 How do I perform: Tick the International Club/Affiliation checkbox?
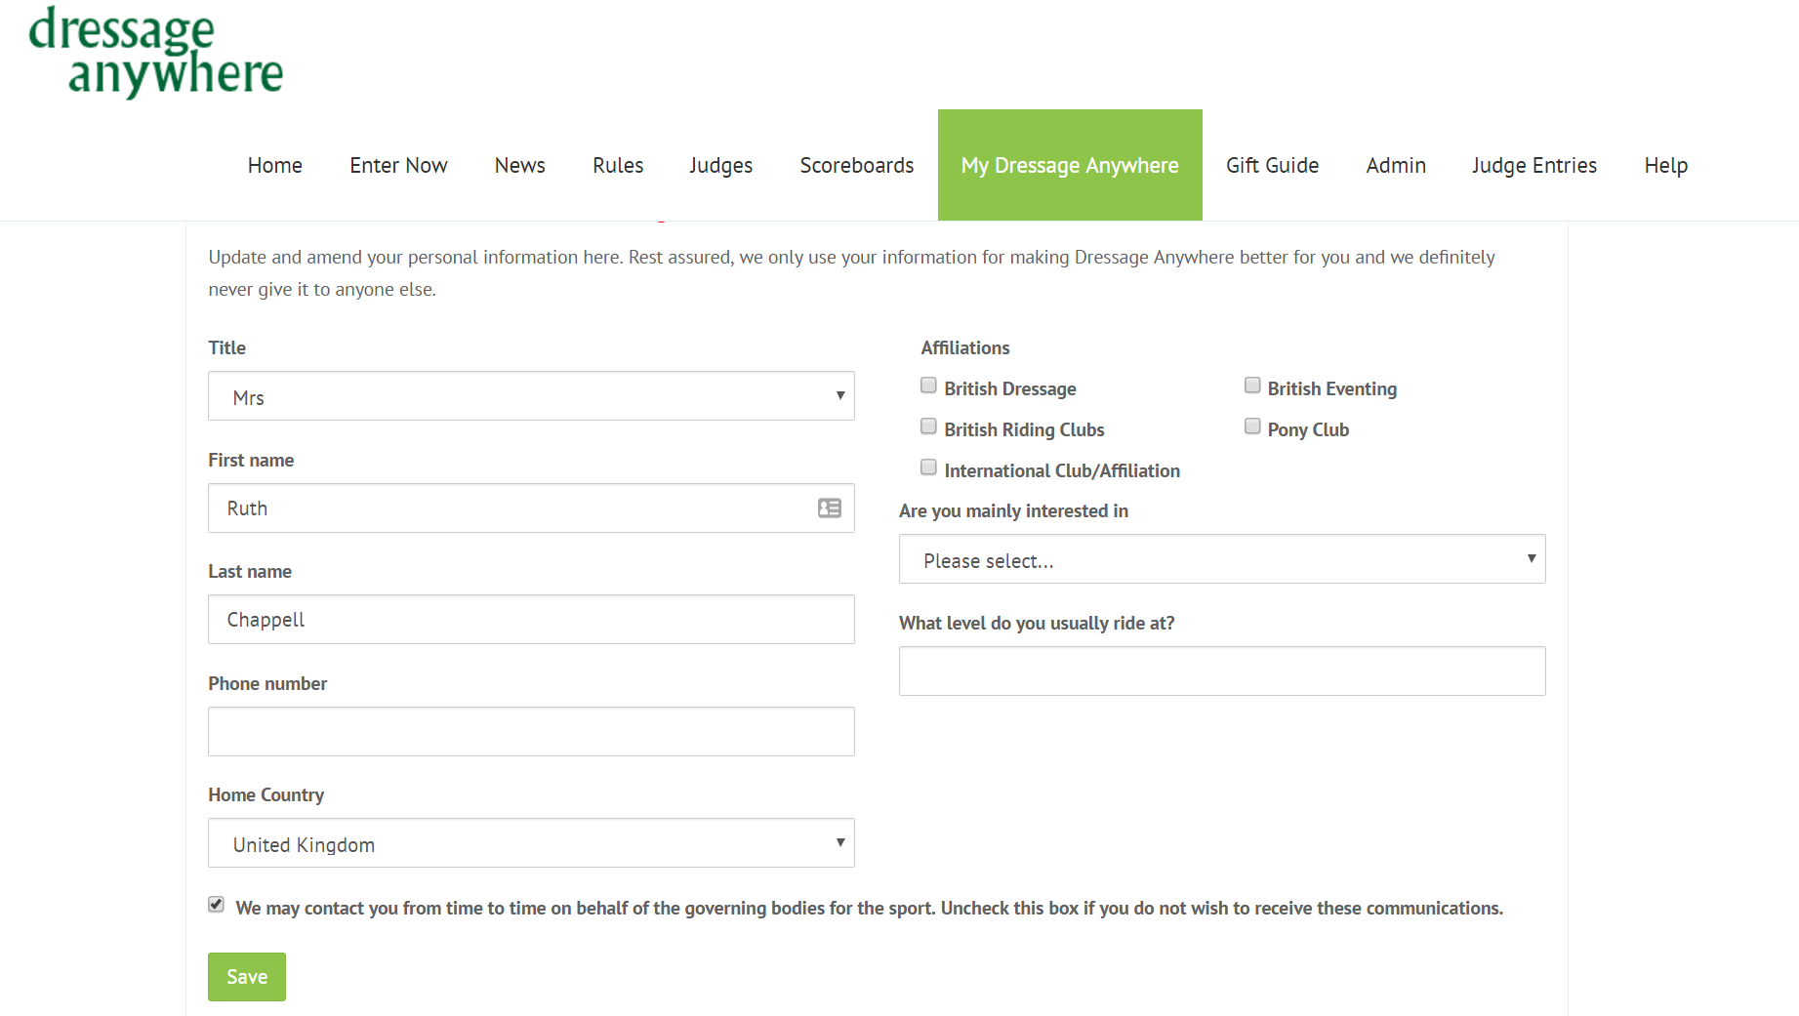[x=928, y=467]
